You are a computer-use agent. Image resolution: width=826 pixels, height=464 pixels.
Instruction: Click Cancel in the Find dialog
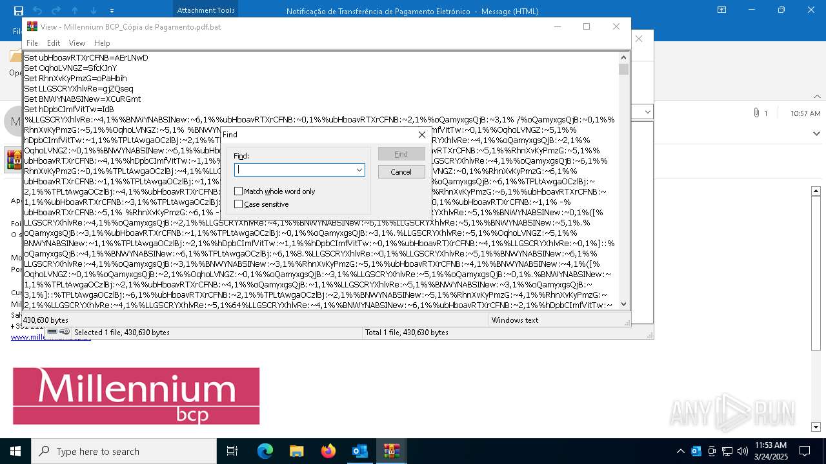pos(401,172)
